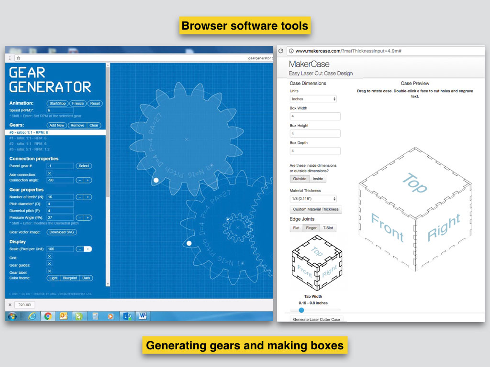This screenshot has width=490, height=367.
Task: Increase the pressure angle value
Action: [88, 218]
